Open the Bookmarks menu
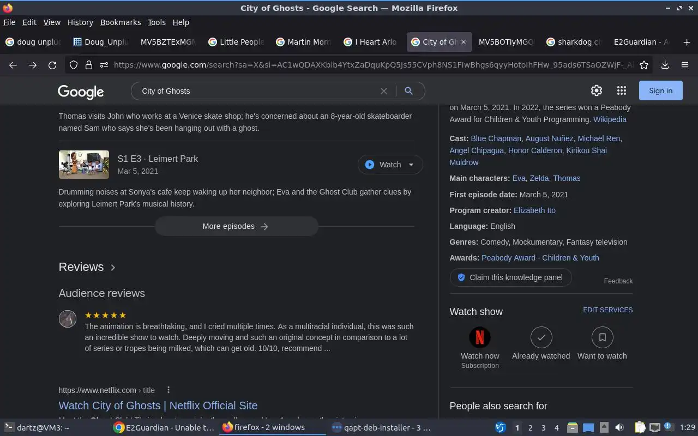 click(121, 22)
